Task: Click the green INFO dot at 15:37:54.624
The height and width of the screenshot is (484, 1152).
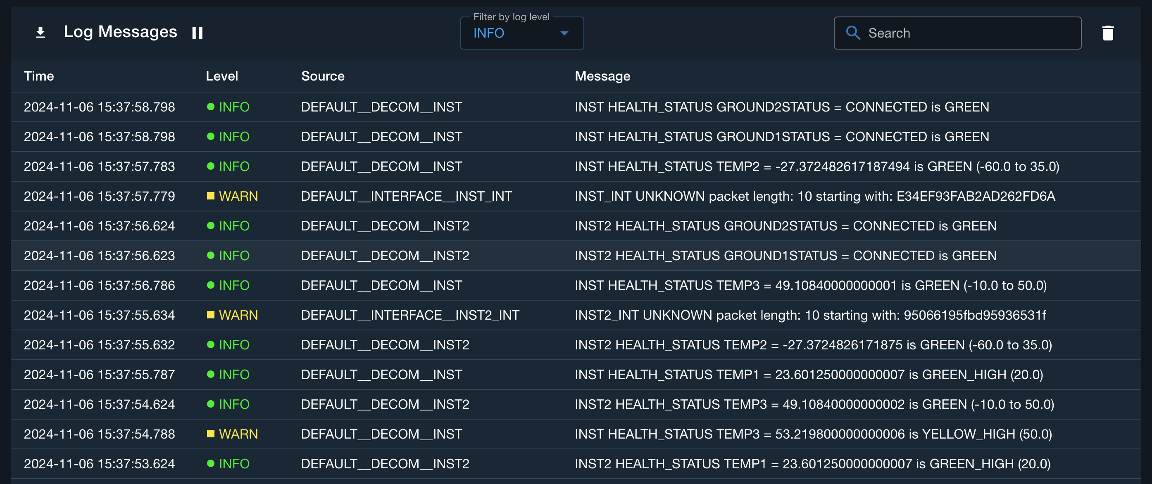Action: pos(211,404)
